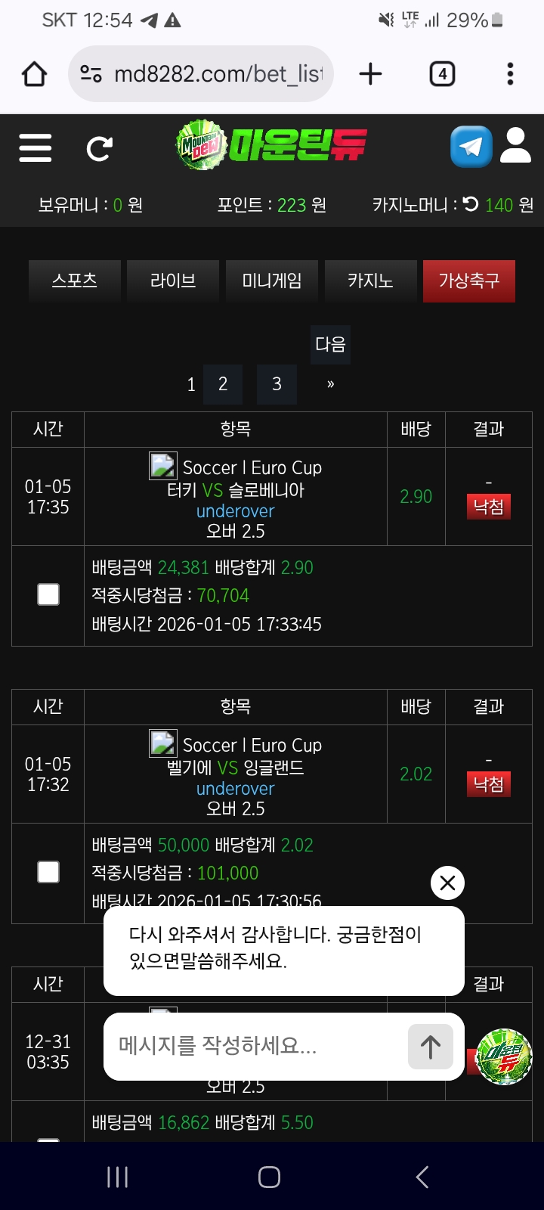Image resolution: width=544 pixels, height=1210 pixels.
Task: Tap the browser home icon
Action: (x=34, y=74)
